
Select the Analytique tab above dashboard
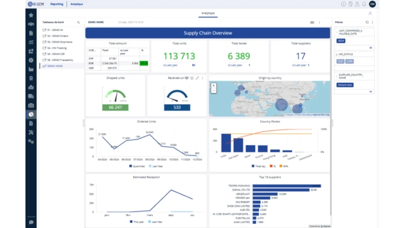pos(208,13)
